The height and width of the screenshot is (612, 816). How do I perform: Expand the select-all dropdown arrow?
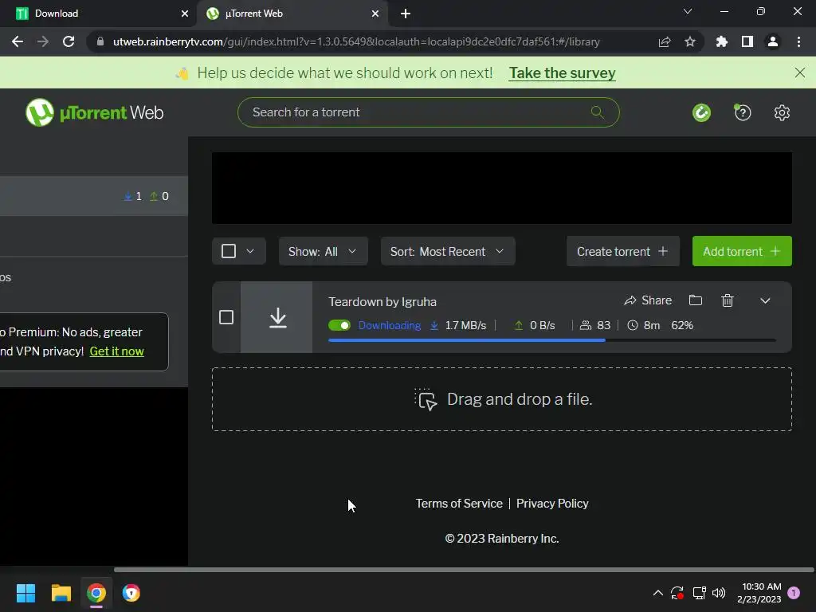tap(250, 251)
